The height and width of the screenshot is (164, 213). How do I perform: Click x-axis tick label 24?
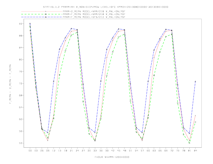[x=77, y=151]
